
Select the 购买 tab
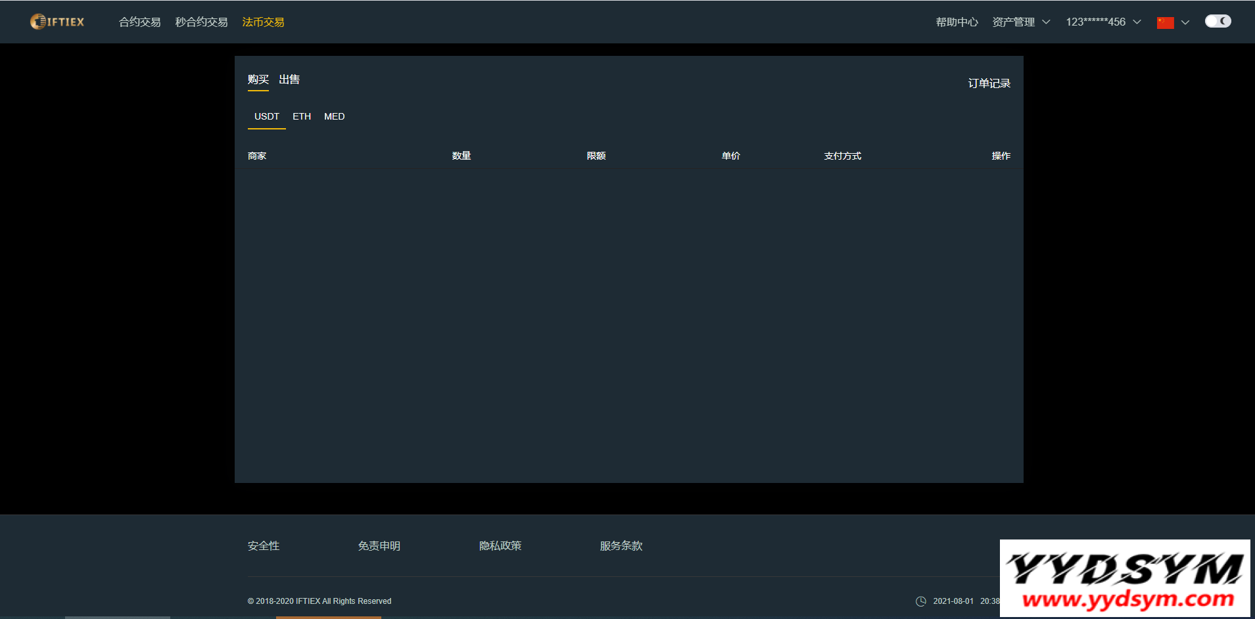pos(258,80)
